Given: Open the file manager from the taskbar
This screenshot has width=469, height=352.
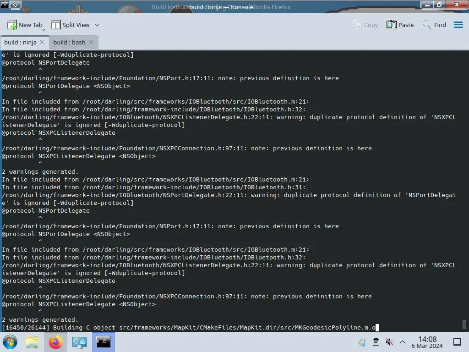Looking at the screenshot, I should click(32, 342).
